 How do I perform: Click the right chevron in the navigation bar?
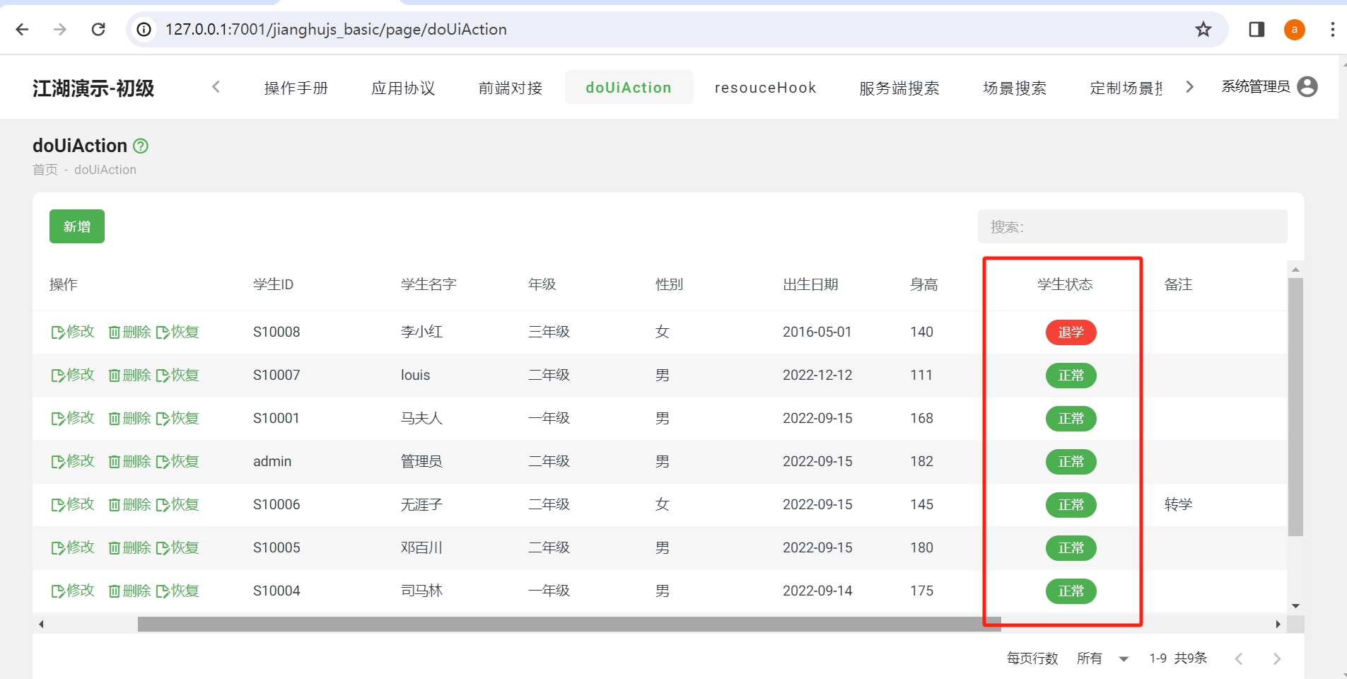pyautogui.click(x=1191, y=86)
